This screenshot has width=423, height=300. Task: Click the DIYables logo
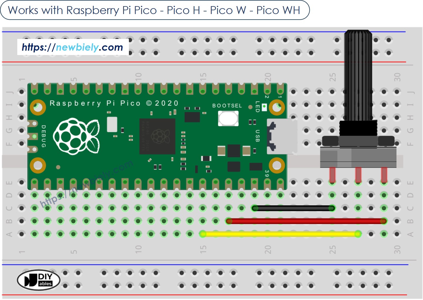pyautogui.click(x=39, y=280)
